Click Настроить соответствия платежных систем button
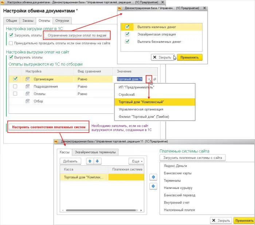The height and width of the screenshot is (225, 255). click(x=48, y=127)
